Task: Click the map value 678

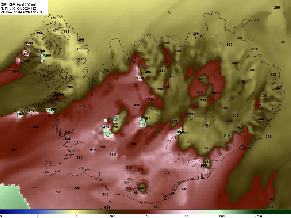Action: (x=137, y=106)
